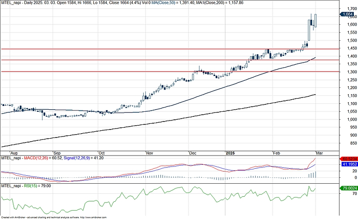Click the 0 label on the MACD axis
Viewport: 358px width, 219px height.
coord(356,177)
